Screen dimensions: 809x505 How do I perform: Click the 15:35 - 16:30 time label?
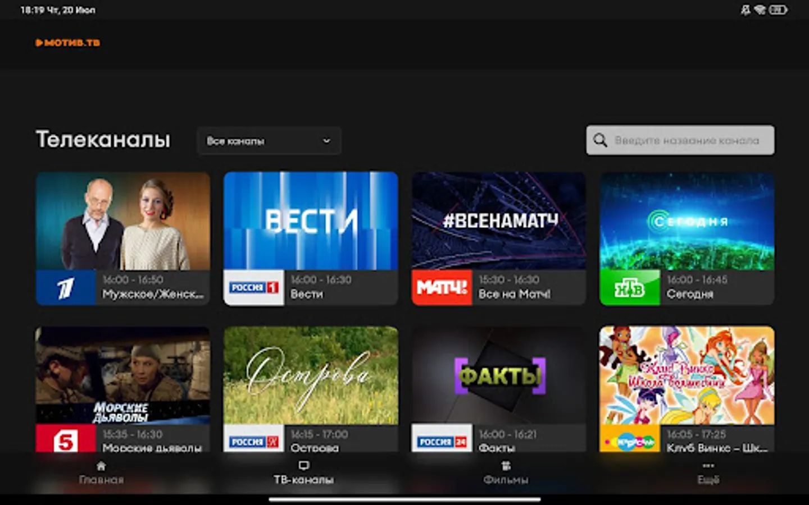(x=132, y=434)
